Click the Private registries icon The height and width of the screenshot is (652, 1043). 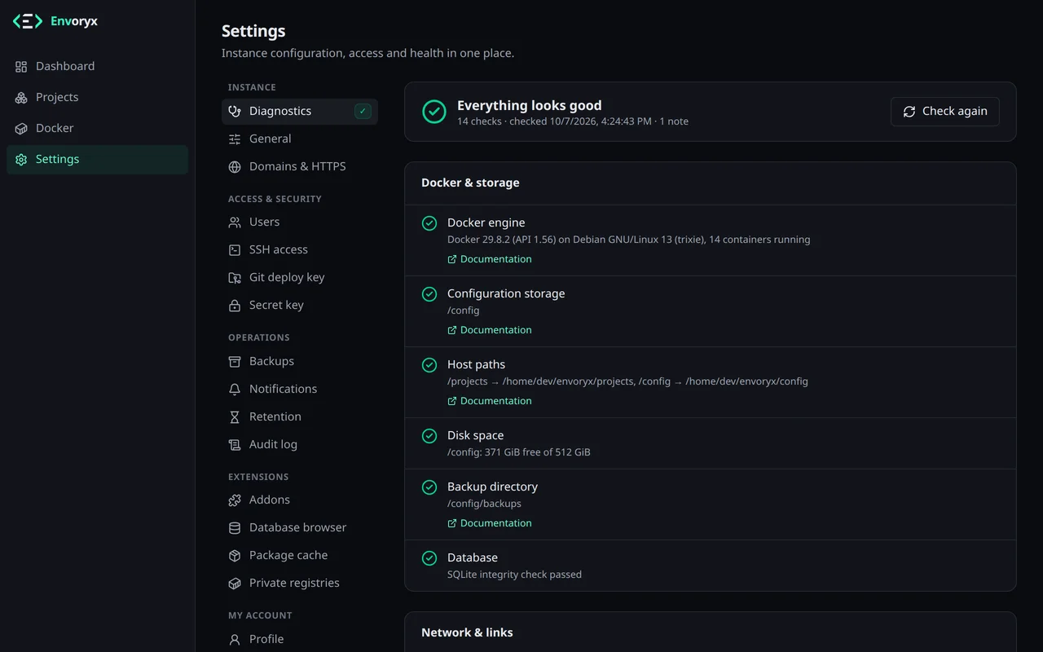pyautogui.click(x=235, y=584)
